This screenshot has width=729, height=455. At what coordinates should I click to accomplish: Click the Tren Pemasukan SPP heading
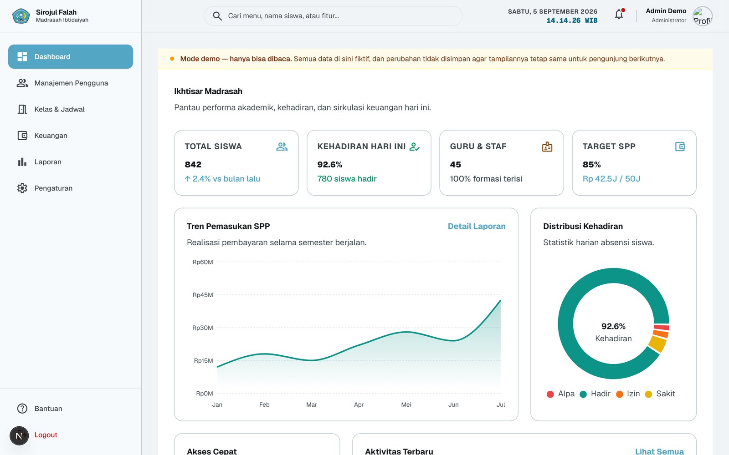tap(228, 226)
